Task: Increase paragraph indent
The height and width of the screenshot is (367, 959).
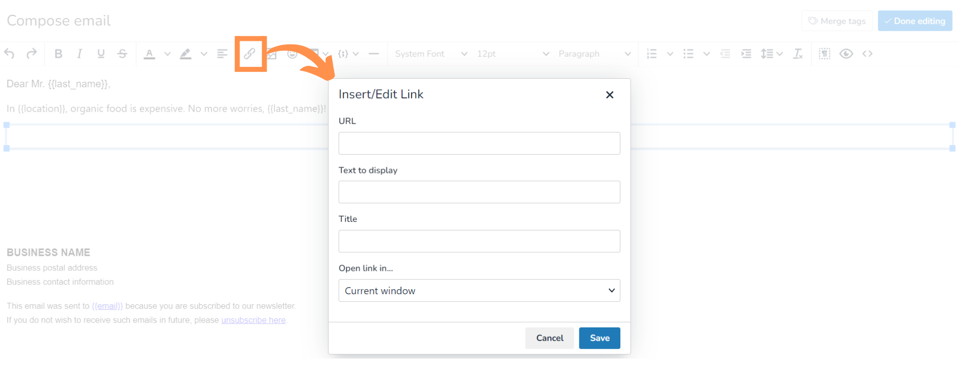Action: [746, 54]
